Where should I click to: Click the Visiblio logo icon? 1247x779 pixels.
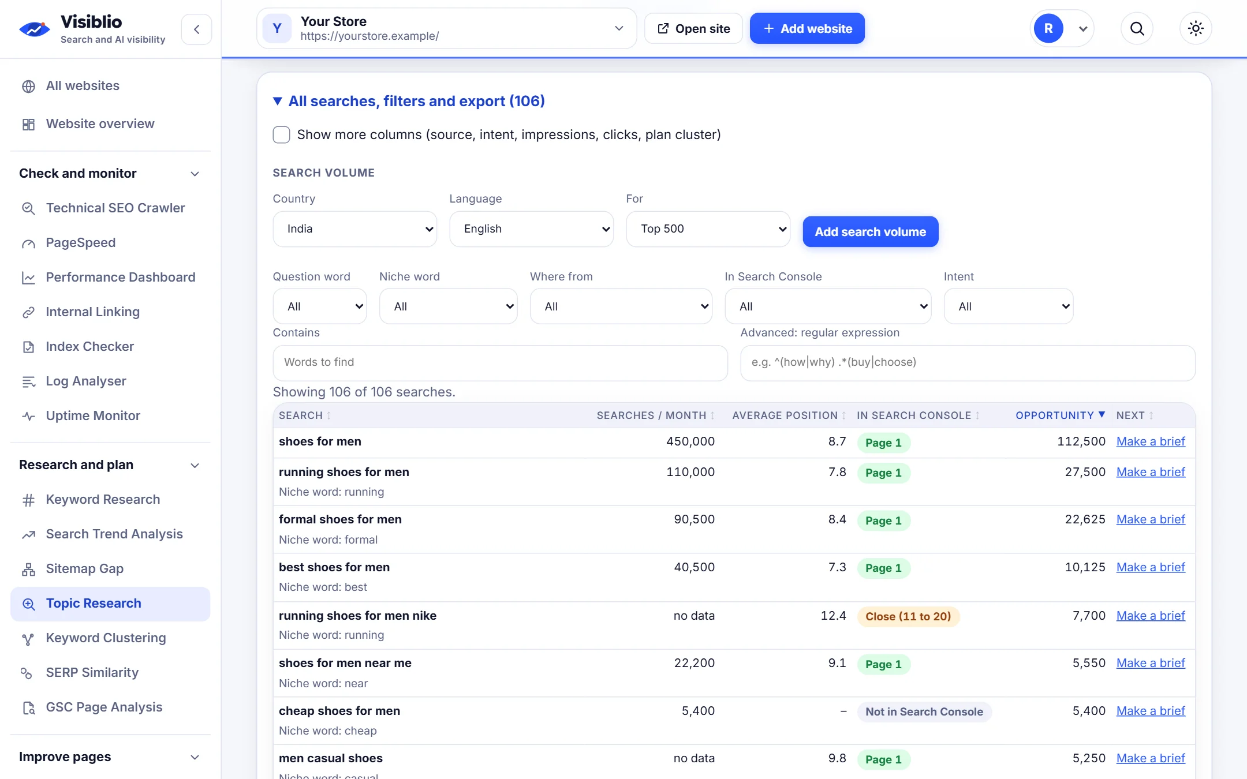tap(35, 29)
